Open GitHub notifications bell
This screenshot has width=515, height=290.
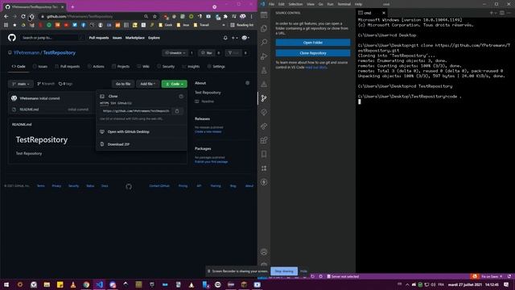point(225,38)
